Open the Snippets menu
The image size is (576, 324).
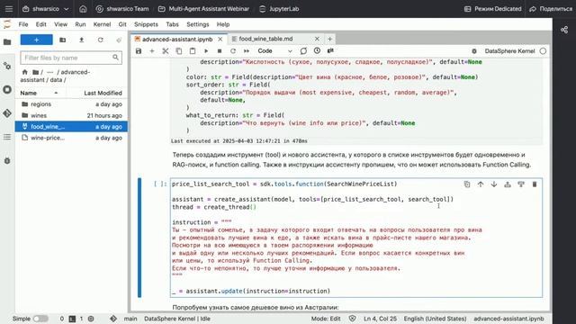coord(146,24)
